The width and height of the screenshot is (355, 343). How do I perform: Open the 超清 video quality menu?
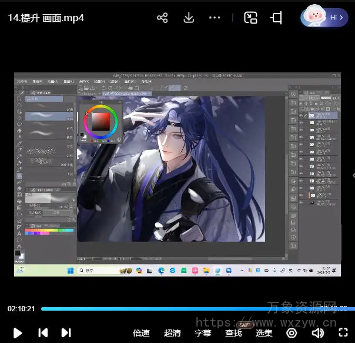[172, 333]
